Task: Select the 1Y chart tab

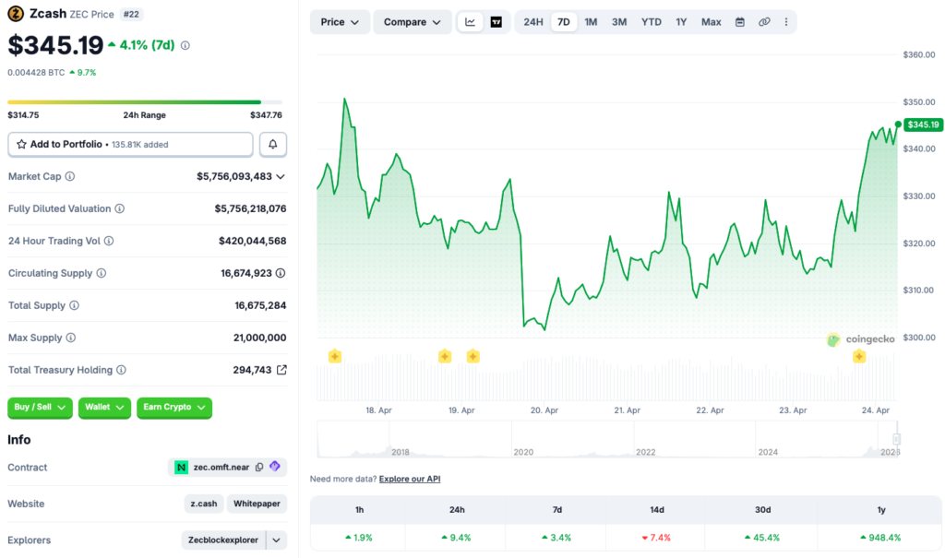Action: [x=681, y=21]
